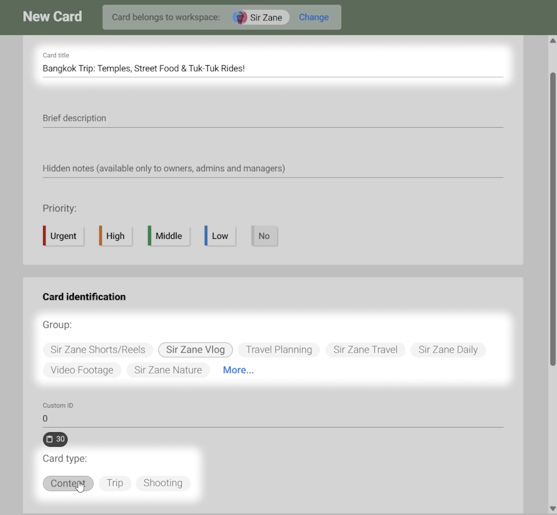
Task: Set priority to Urgent
Action: tap(63, 236)
